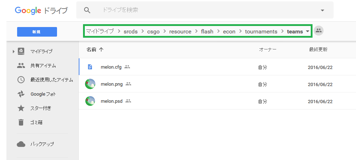Open the shared-with-people icon beside teams

click(319, 31)
